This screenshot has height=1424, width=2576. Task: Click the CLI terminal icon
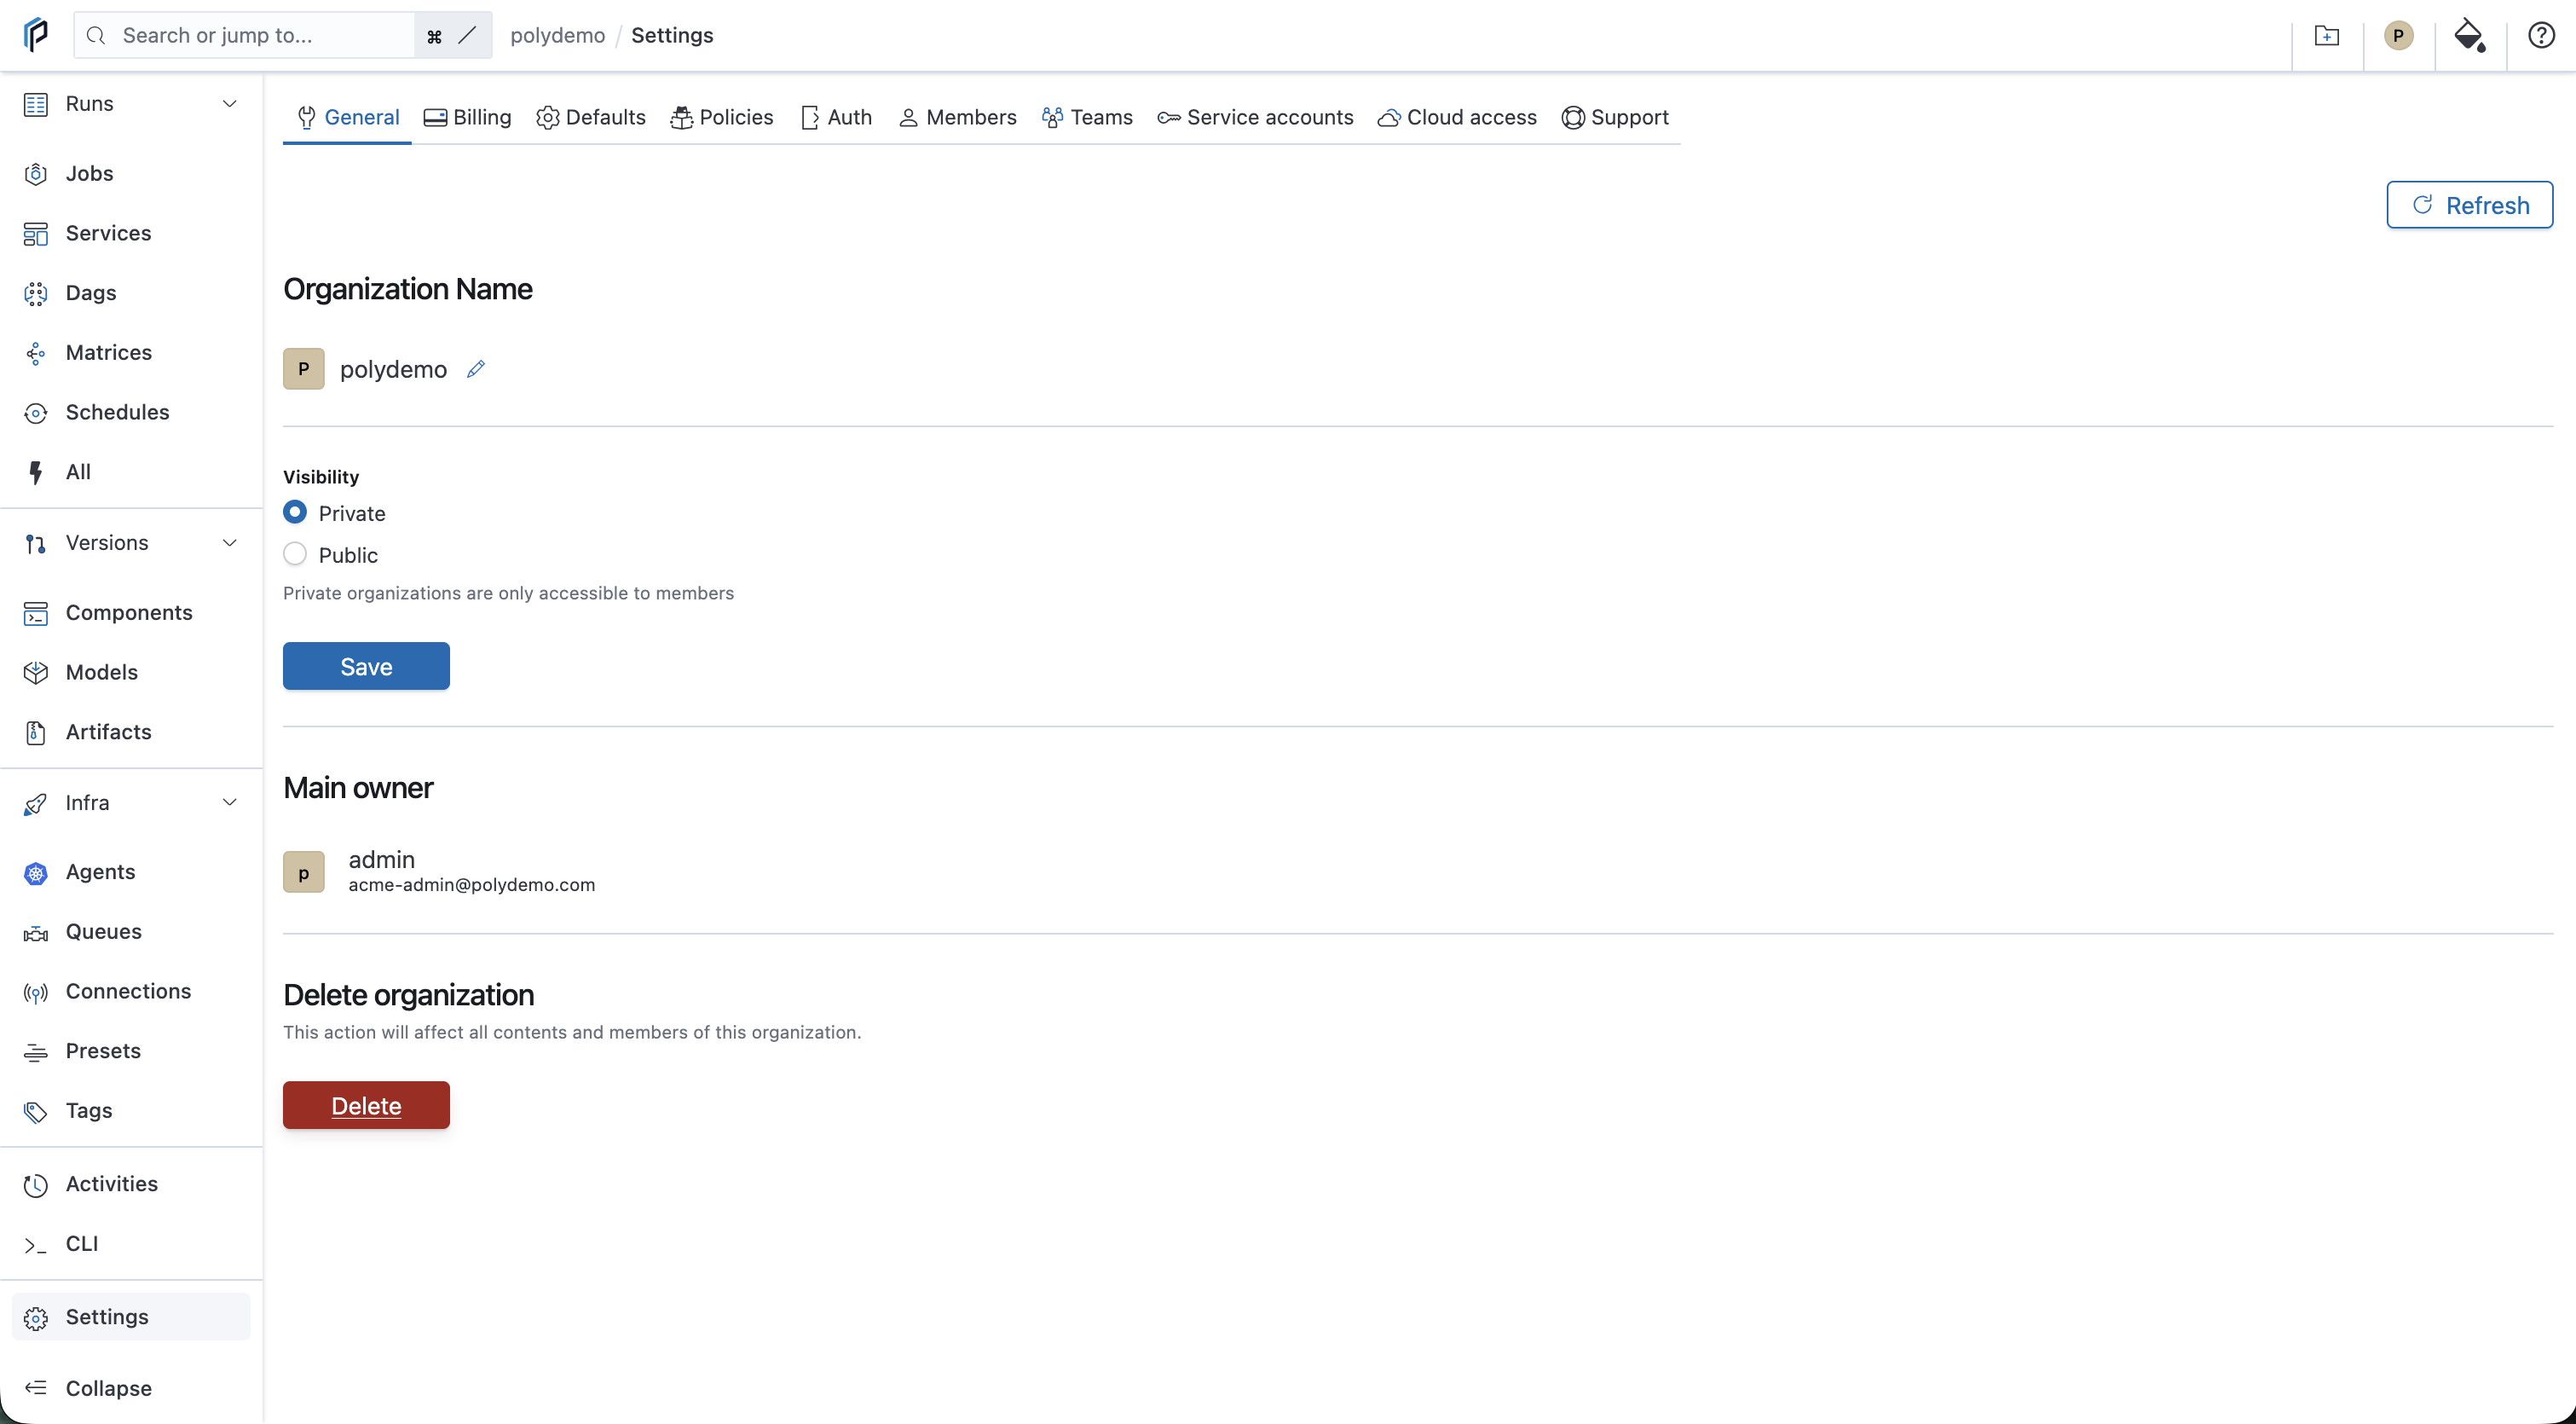coord(36,1245)
